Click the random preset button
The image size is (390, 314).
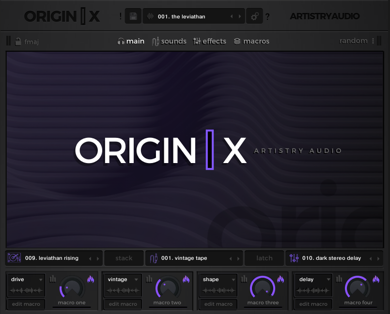(x=354, y=41)
